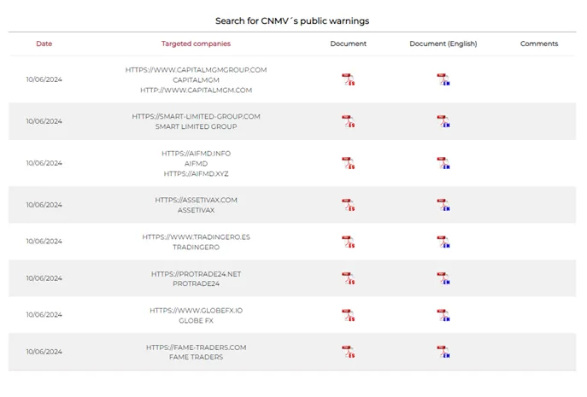Select the CAPITALMGM company name

(196, 80)
